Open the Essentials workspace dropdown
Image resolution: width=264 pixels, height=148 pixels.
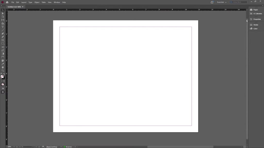221,2
